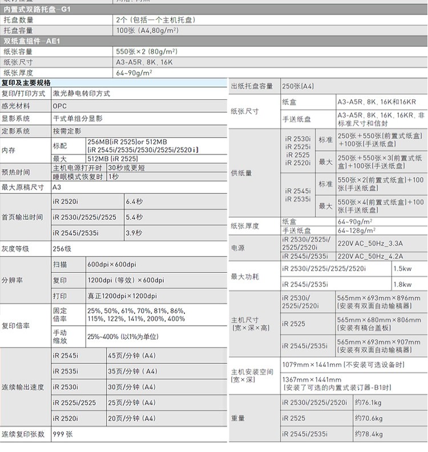Click the '512MB (iR 2525)' maximum memory value
Image resolution: width=428 pixels, height=452 pixels.
(112, 159)
